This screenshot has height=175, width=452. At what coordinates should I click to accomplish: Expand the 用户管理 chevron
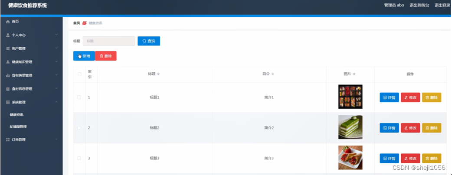56,48
